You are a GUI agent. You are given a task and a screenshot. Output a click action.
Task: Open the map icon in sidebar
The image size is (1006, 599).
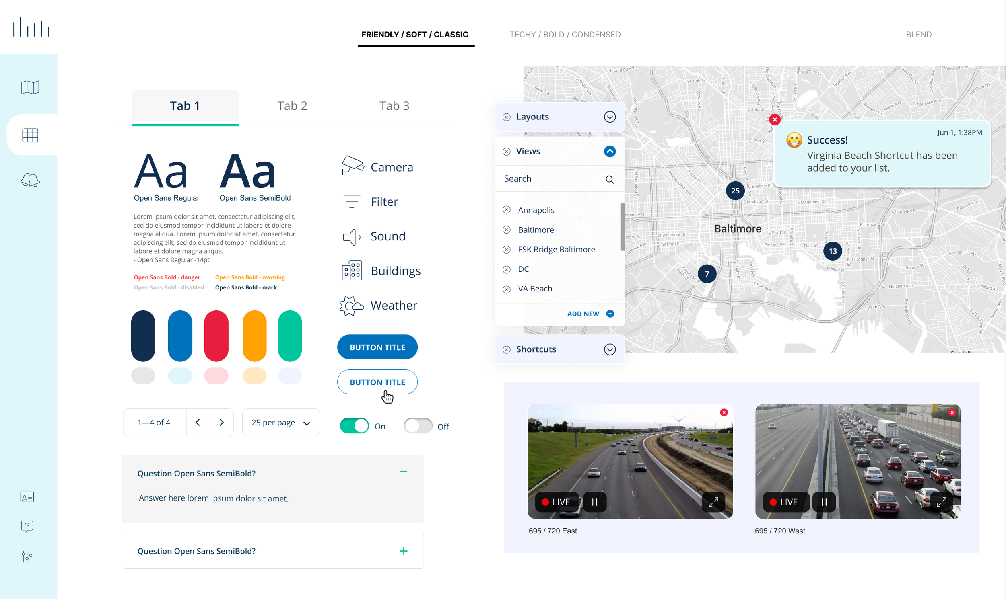point(30,87)
